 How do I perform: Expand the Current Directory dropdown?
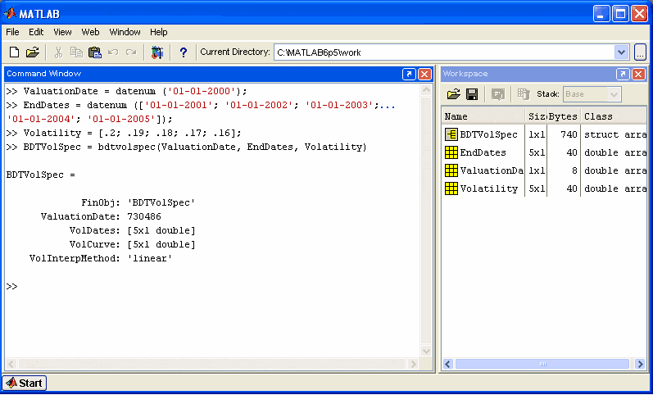point(621,52)
